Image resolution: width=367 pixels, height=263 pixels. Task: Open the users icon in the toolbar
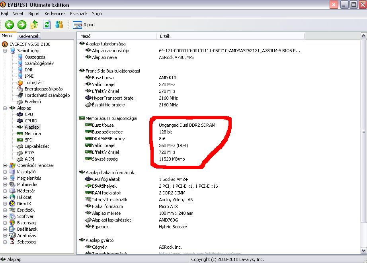coord(59,25)
